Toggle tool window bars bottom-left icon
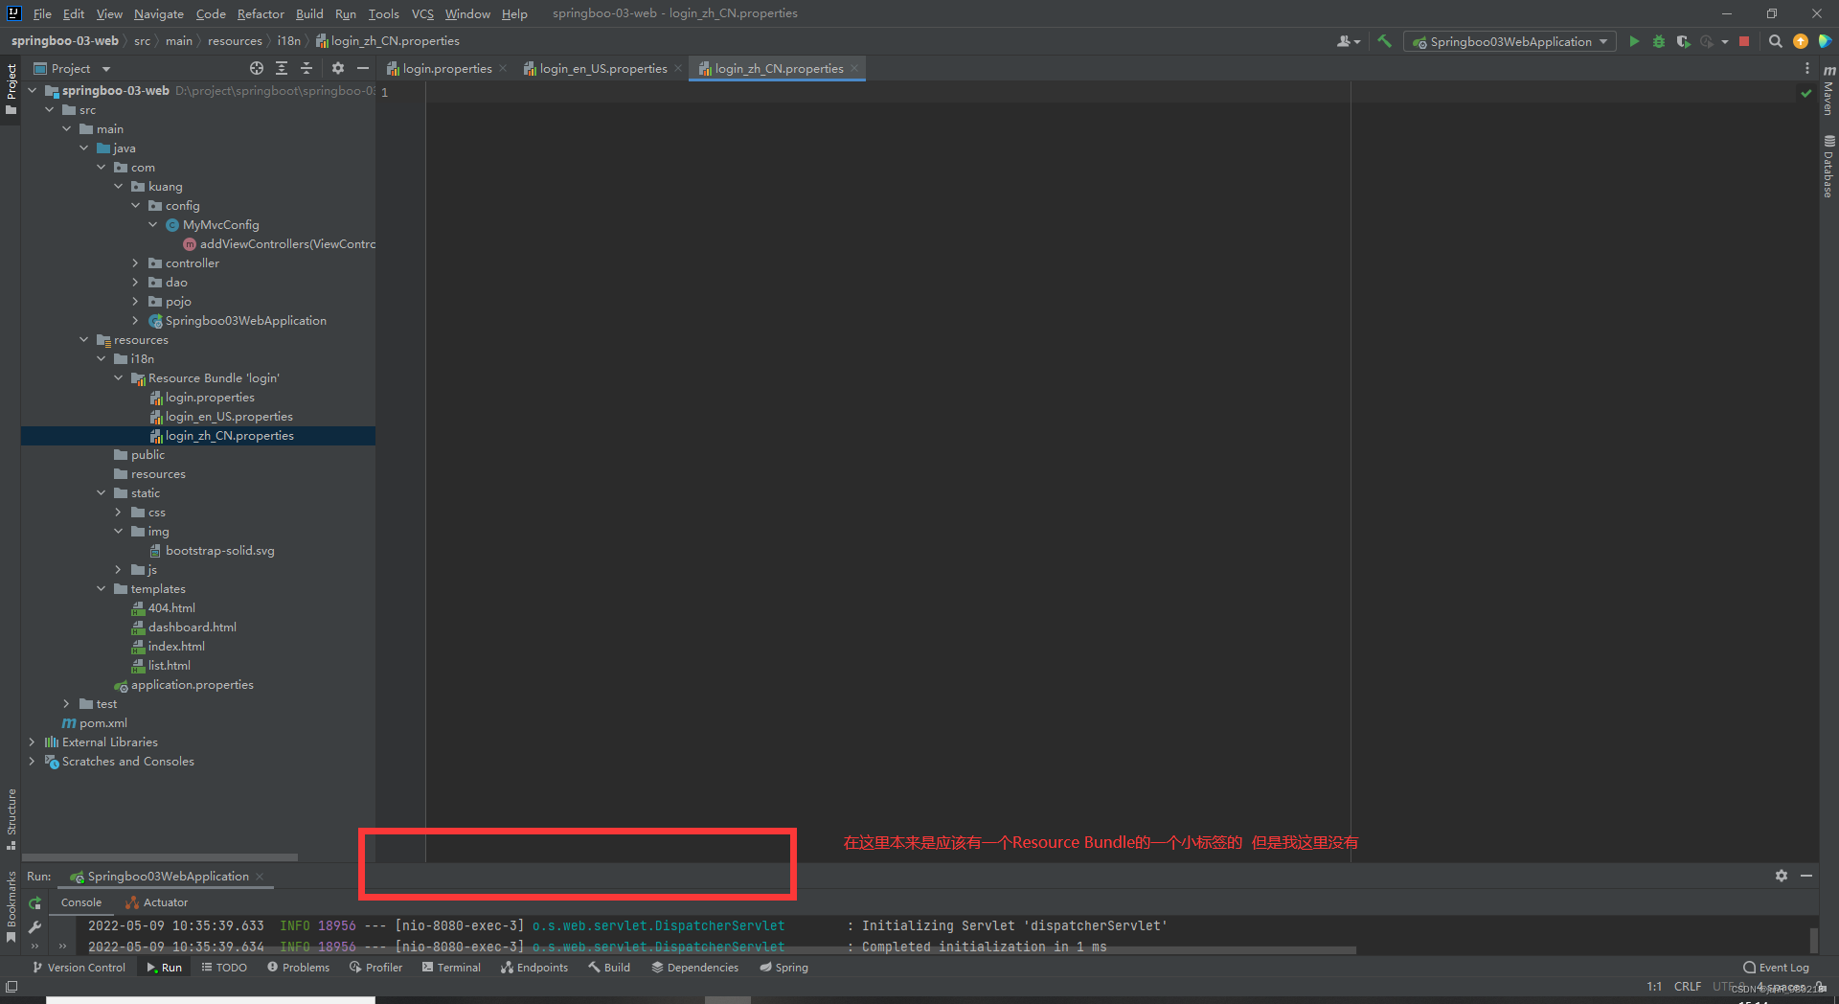The width and height of the screenshot is (1839, 1004). (x=11, y=986)
